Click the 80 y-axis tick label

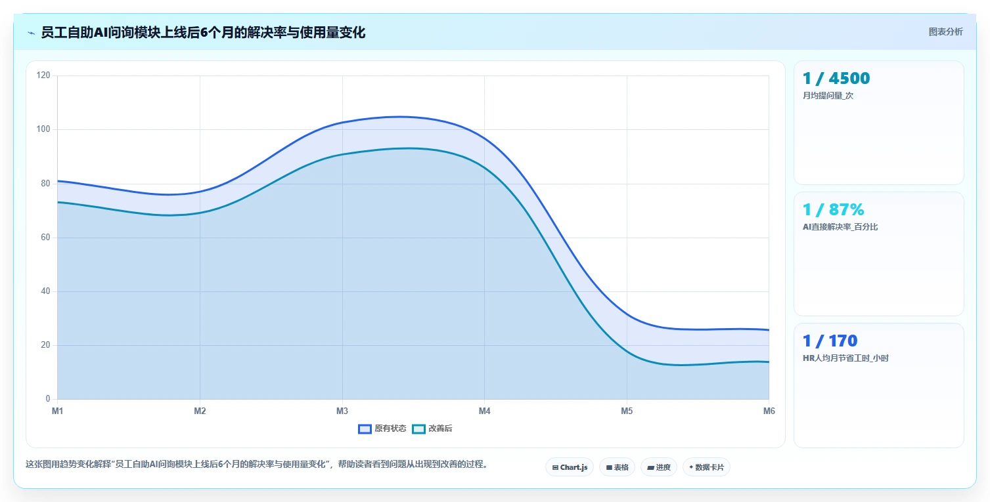pyautogui.click(x=45, y=183)
